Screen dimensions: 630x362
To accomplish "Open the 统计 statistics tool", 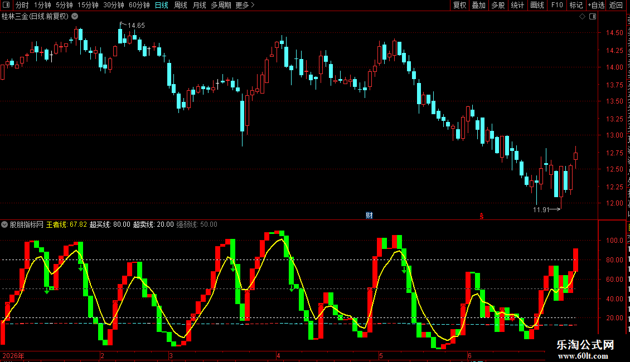I will click(517, 5).
